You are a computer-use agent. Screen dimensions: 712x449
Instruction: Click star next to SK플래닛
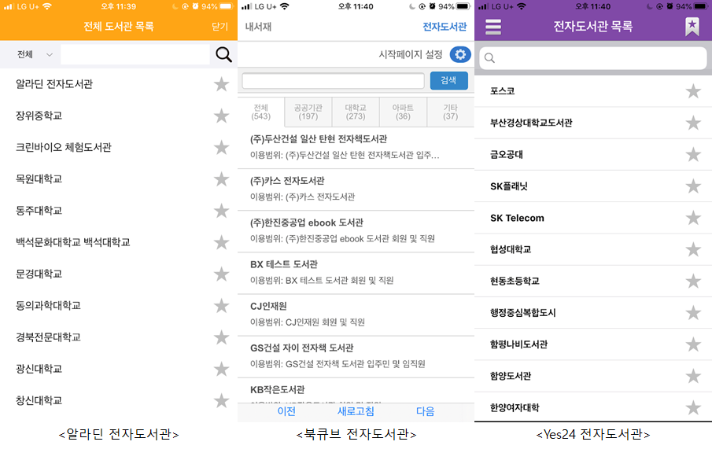tap(693, 186)
